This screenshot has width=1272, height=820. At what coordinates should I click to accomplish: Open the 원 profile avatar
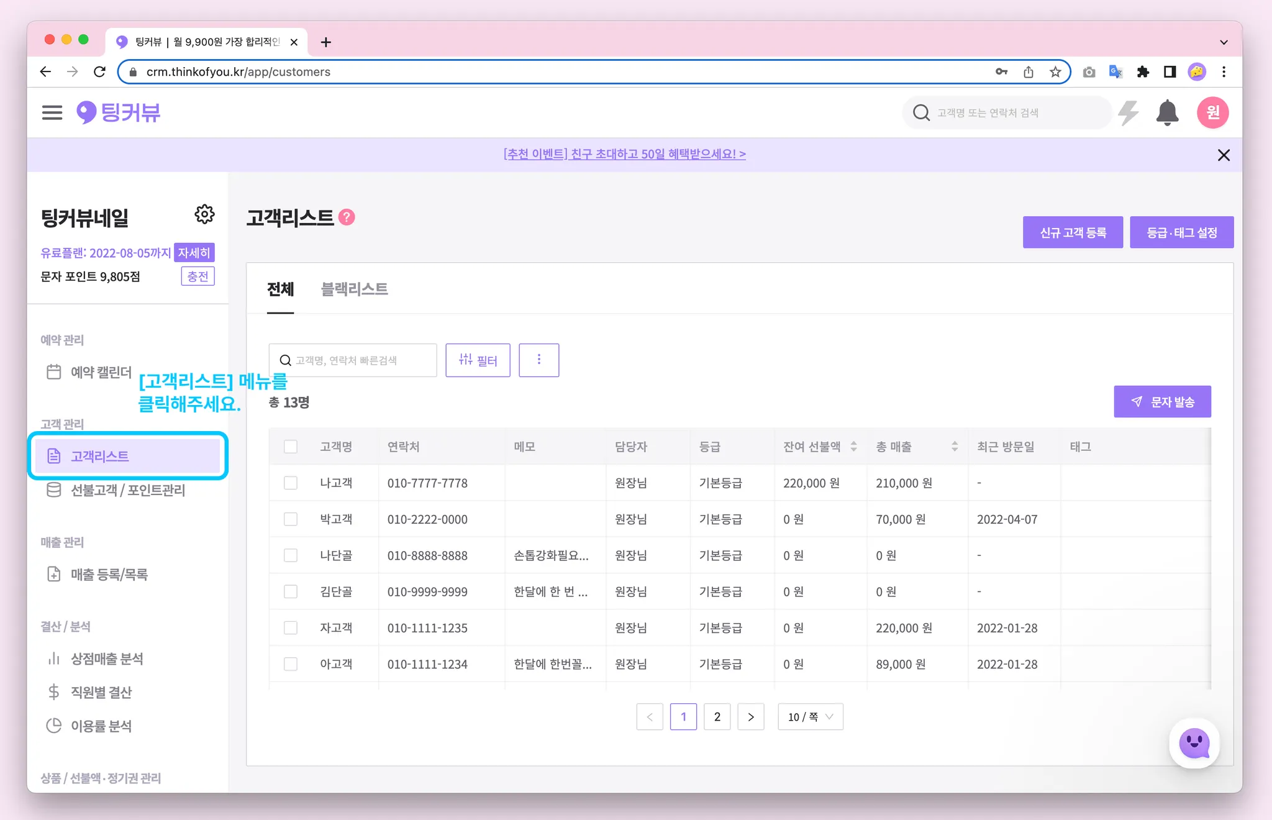click(1212, 112)
